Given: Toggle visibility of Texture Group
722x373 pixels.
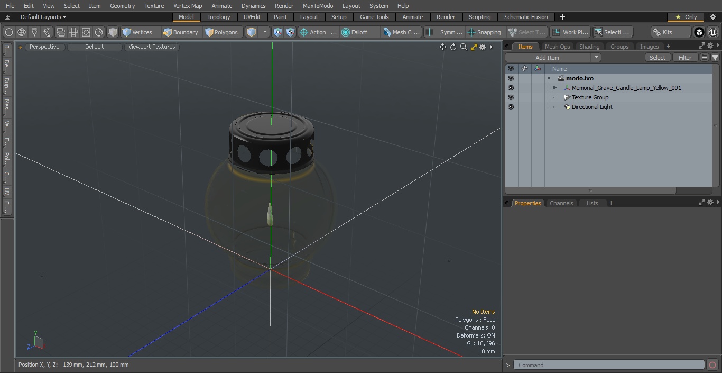Looking at the screenshot, I should [x=511, y=97].
